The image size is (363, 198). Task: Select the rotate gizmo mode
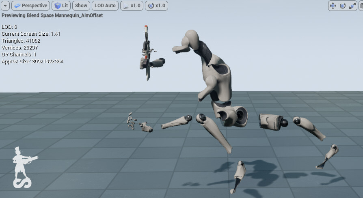click(343, 6)
